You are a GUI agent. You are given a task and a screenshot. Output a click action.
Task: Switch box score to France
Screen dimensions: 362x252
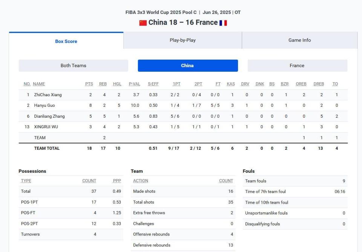point(298,66)
